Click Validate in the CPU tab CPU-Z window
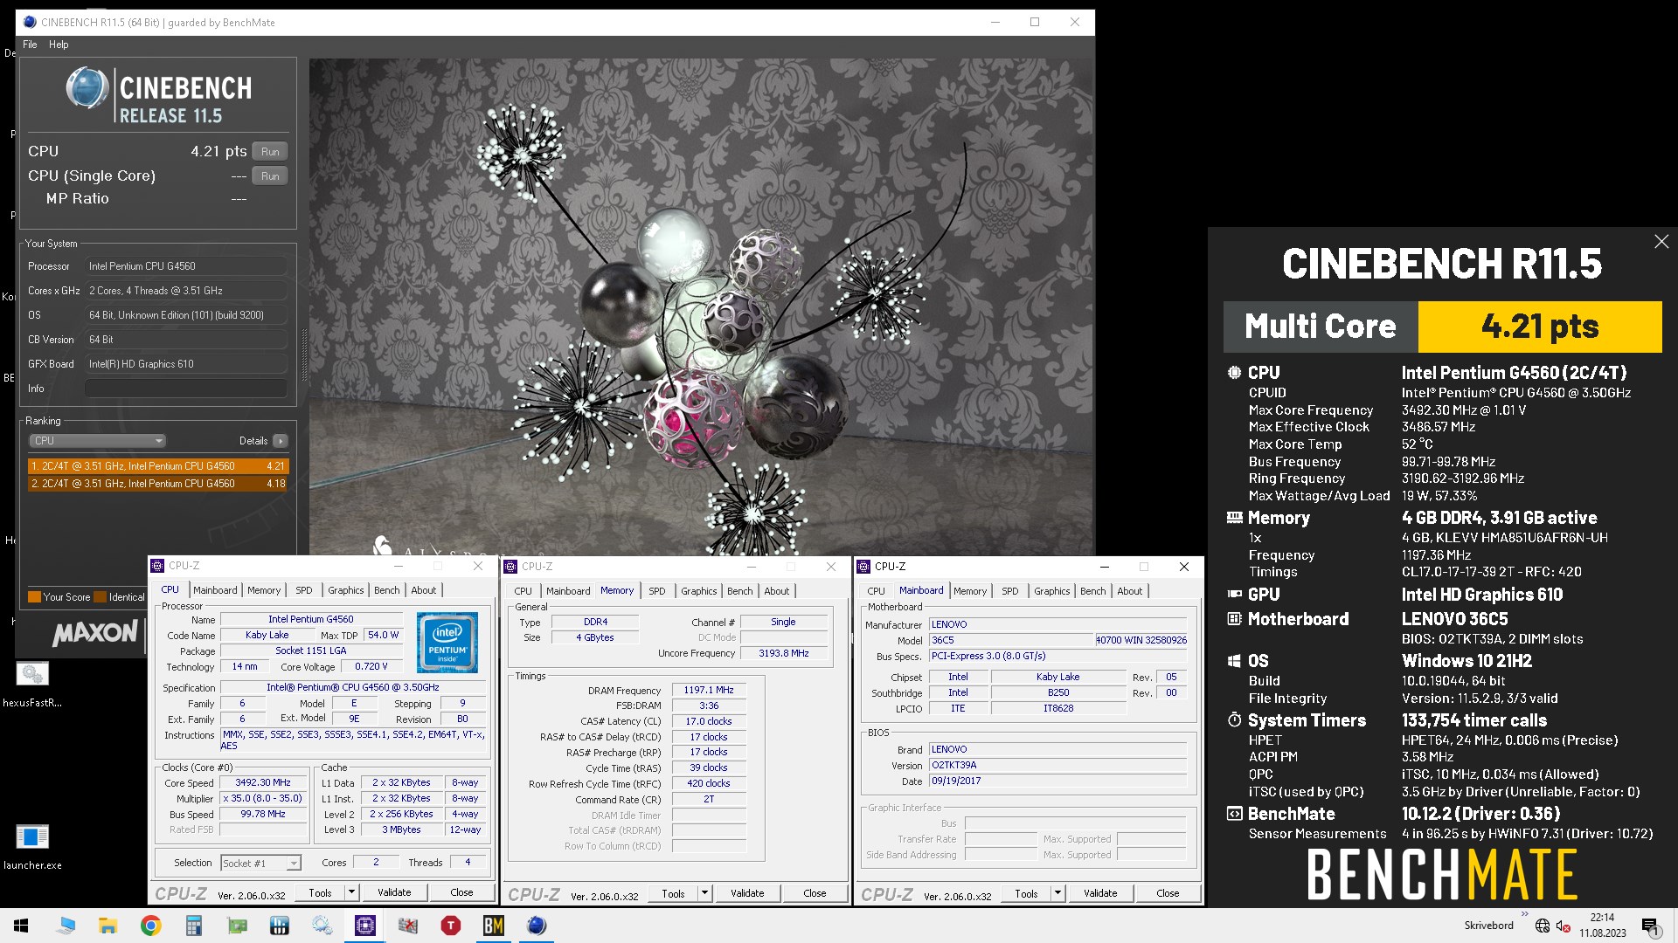The image size is (1678, 943). (394, 892)
